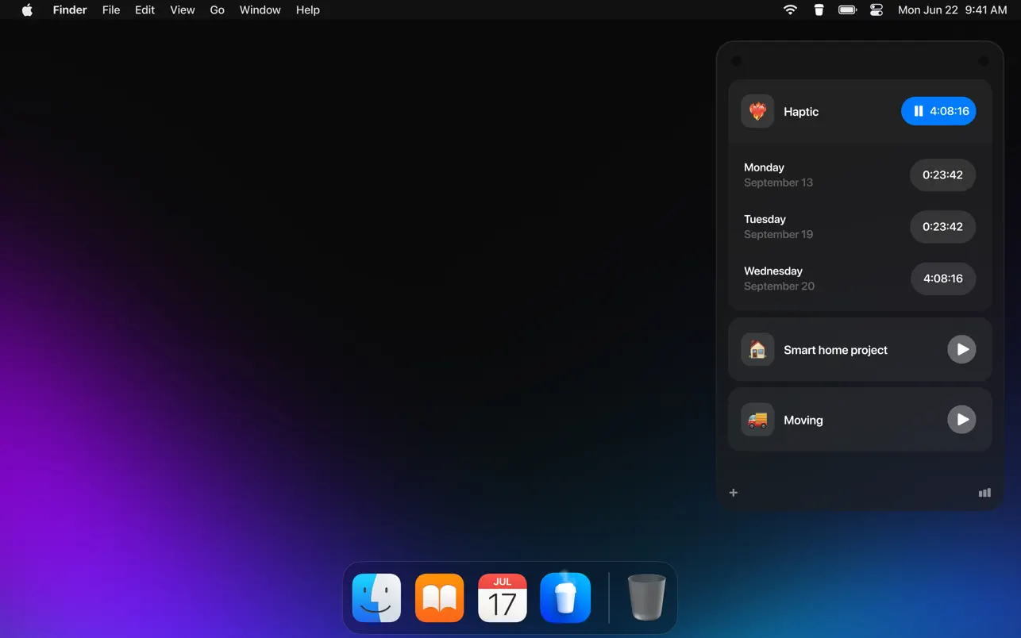The width and height of the screenshot is (1021, 638).
Task: Open Books app in the Dock
Action: (x=439, y=598)
